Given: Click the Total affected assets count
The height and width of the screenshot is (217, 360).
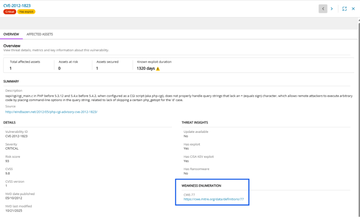Looking at the screenshot, I should pos(11,68).
